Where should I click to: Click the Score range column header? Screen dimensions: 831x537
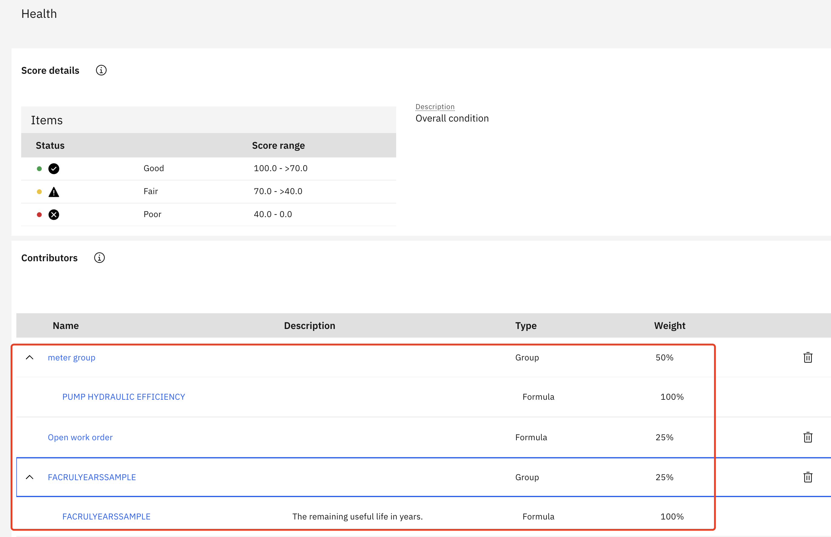click(278, 145)
